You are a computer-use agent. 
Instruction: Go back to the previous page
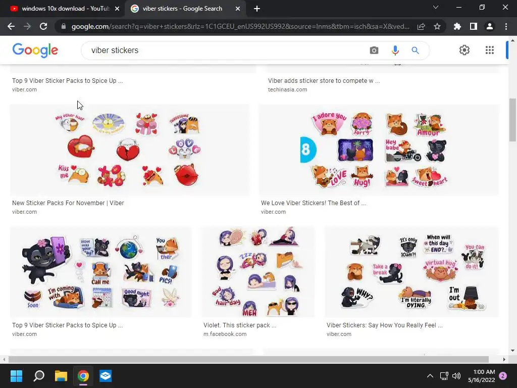tap(11, 26)
